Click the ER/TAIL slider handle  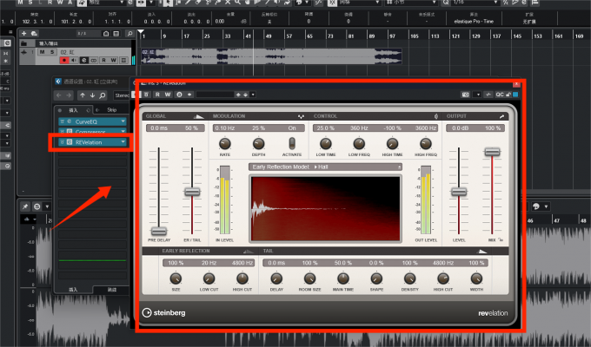(x=192, y=192)
